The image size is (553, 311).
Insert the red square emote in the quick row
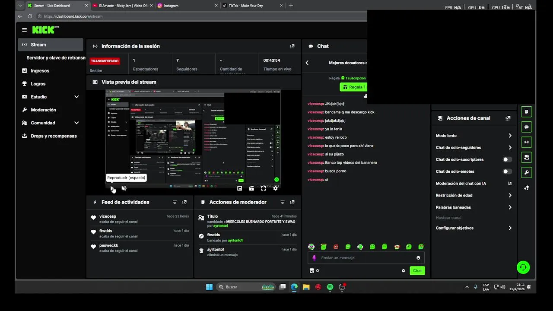(336, 247)
